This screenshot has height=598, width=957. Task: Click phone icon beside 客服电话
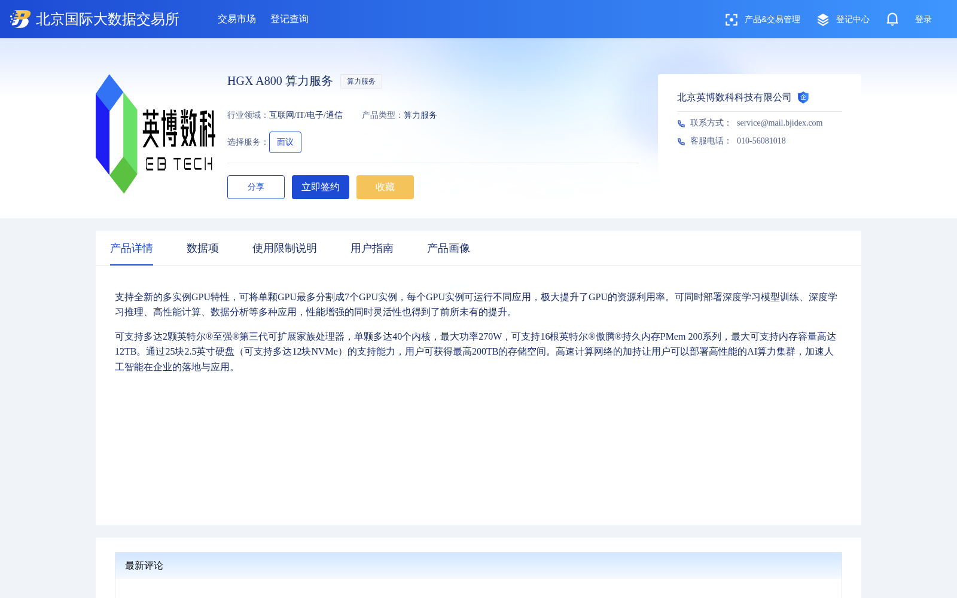pyautogui.click(x=681, y=142)
